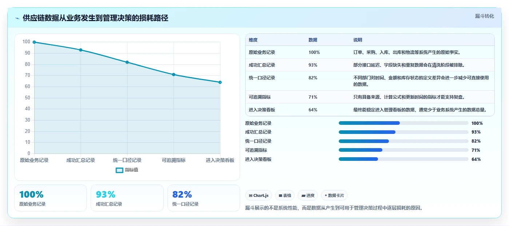Click the 进入决策看板 x-axis label on chart
Viewport: 509px width, 226px height.
220,160
